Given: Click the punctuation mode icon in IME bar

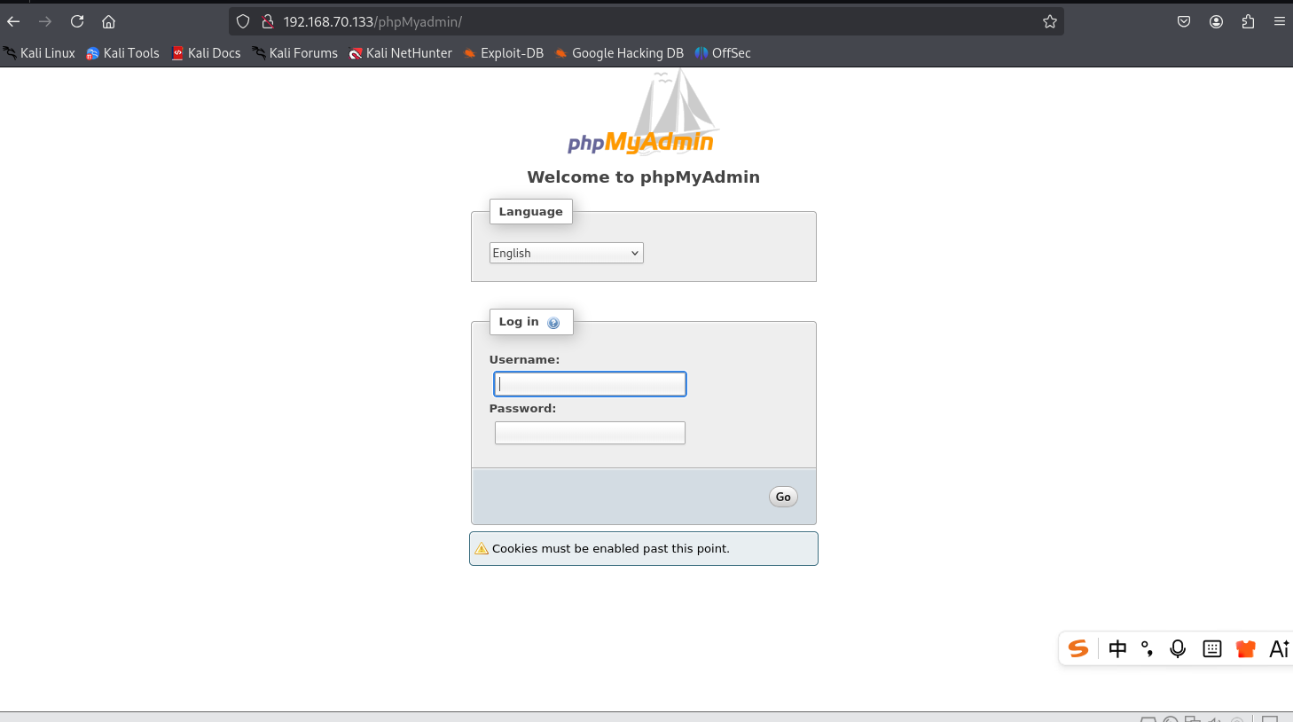Looking at the screenshot, I should pyautogui.click(x=1147, y=648).
